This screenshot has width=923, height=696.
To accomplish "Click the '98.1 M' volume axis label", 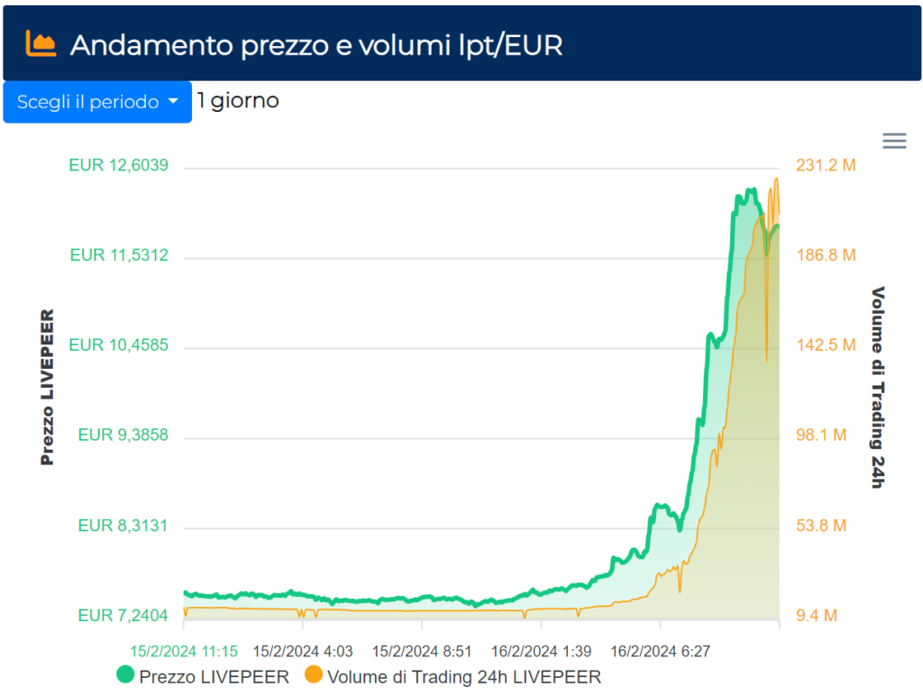I will (821, 435).
